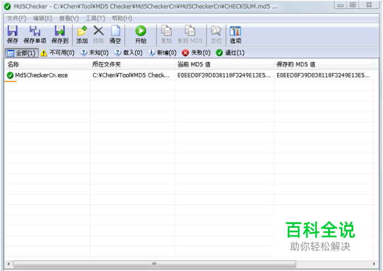383x271 pixels.
Task: Click the 复制 MD5 icon
Action: [190, 31]
